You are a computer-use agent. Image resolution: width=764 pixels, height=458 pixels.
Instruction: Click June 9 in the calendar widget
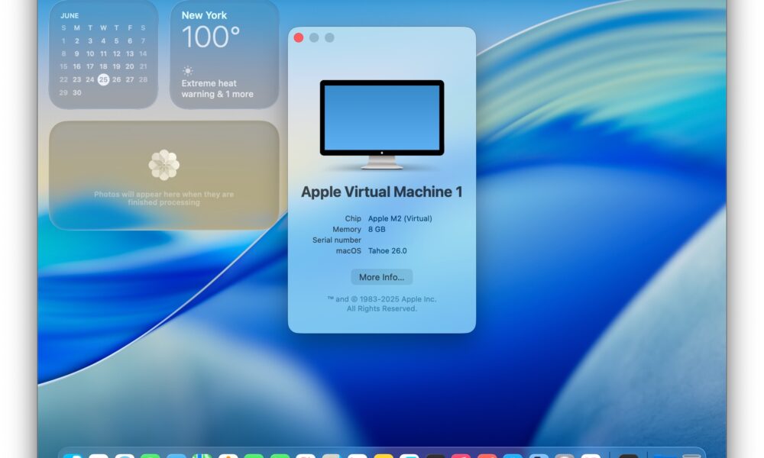77,53
